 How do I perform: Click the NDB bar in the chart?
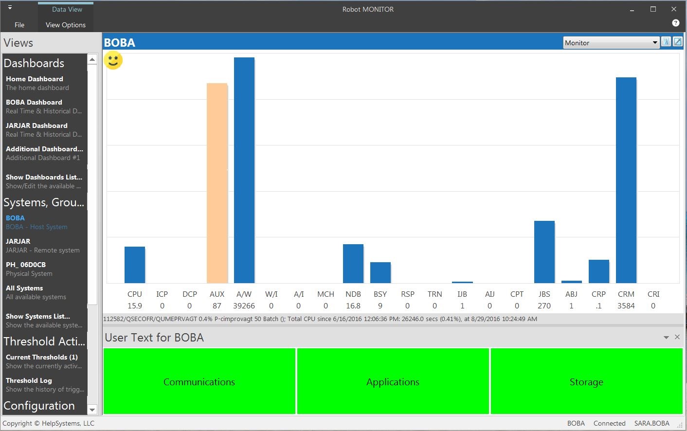353,264
